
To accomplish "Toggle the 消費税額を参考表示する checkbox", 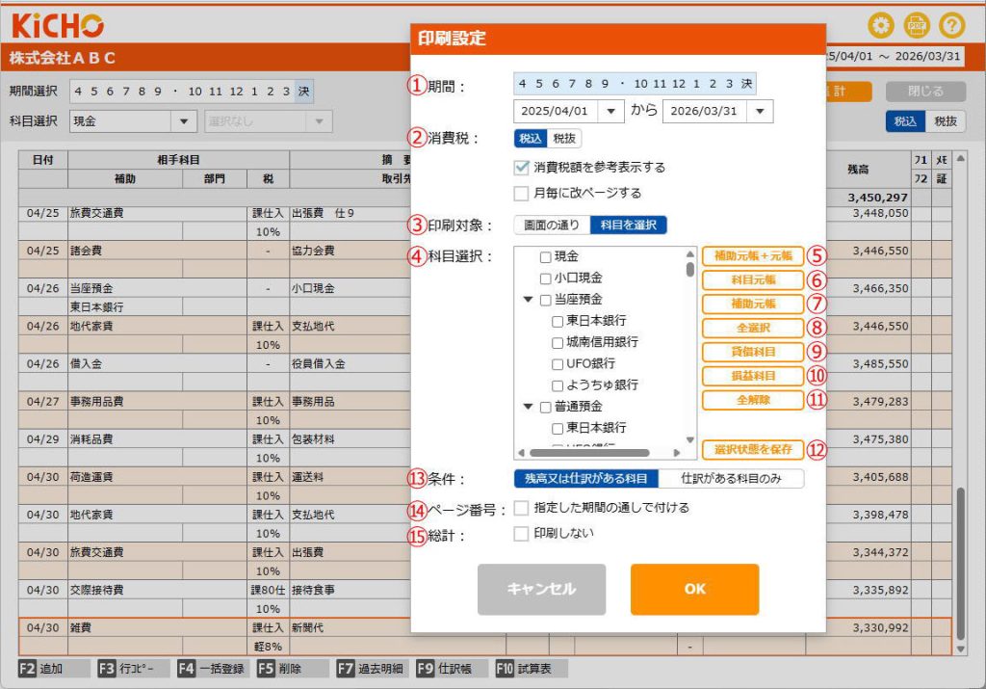I will (521, 168).
